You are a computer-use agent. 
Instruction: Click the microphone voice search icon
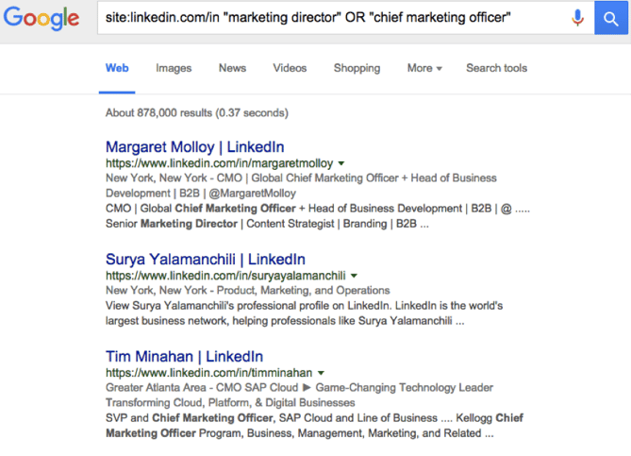(x=577, y=18)
